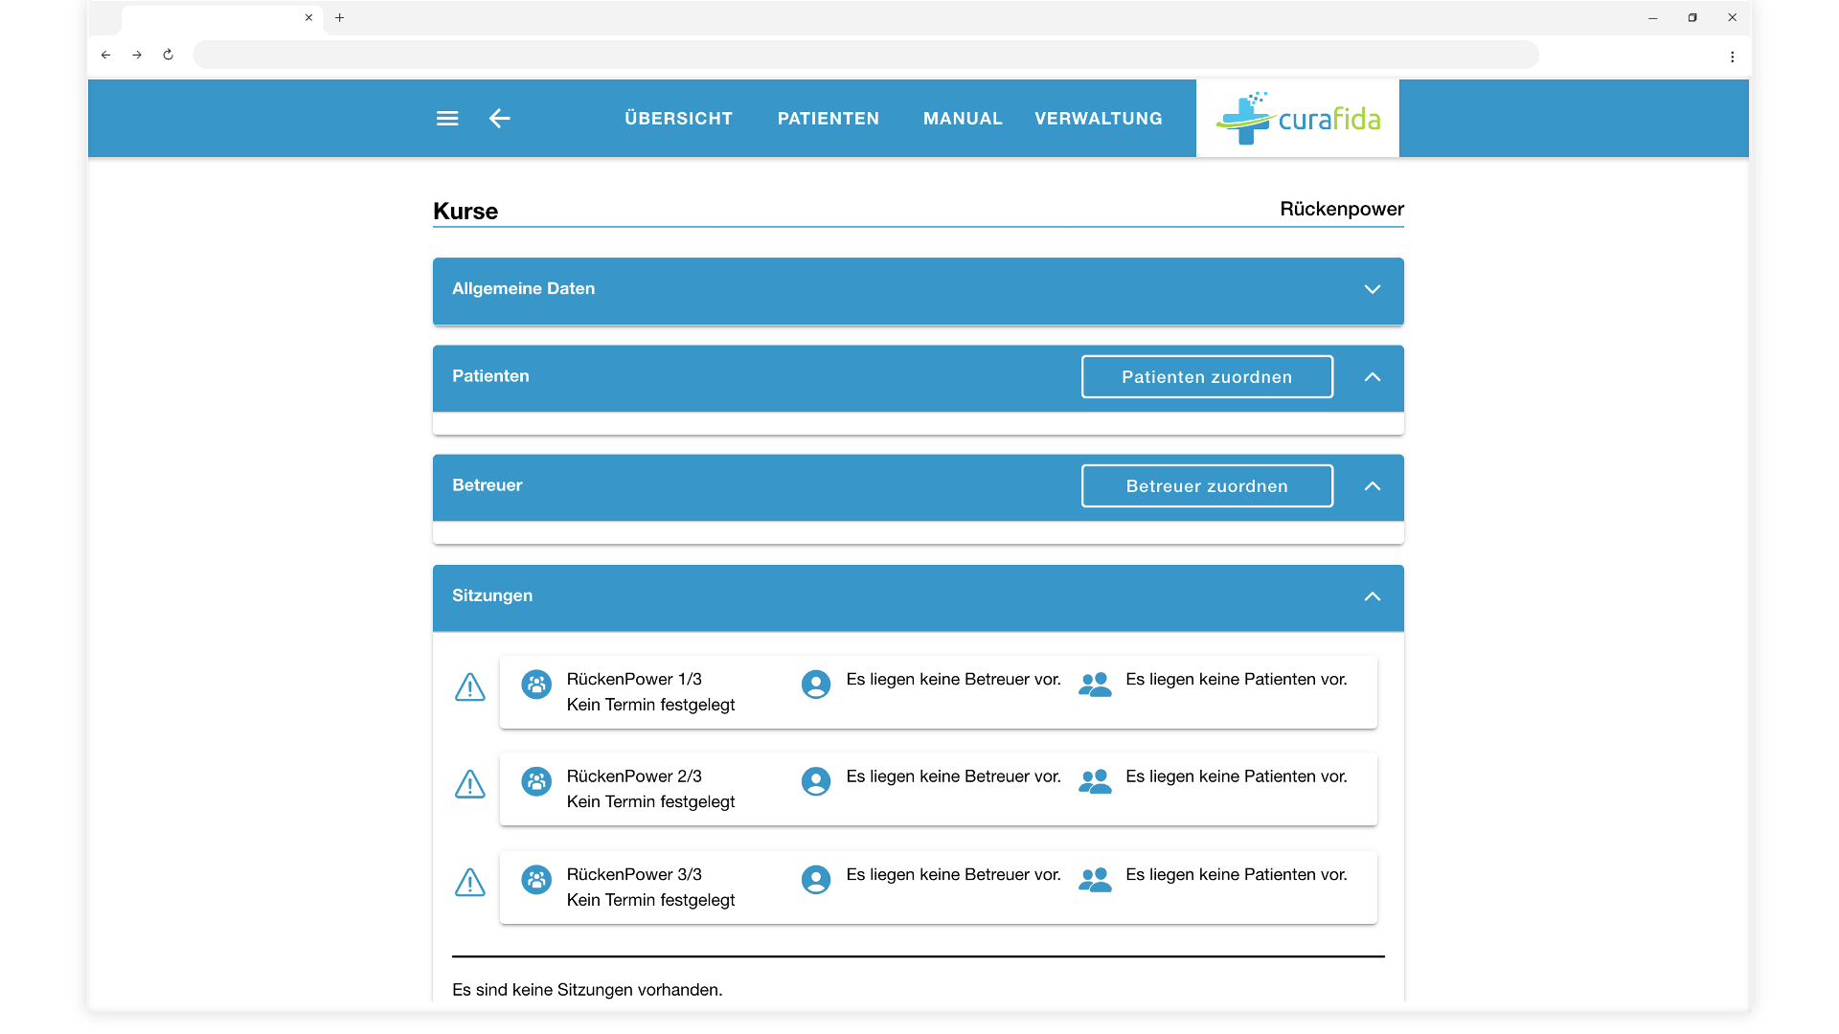Click 'Es liegen keine Patienten vor.' in RückenPower 1/3
The image size is (1839, 1034).
[1237, 680]
